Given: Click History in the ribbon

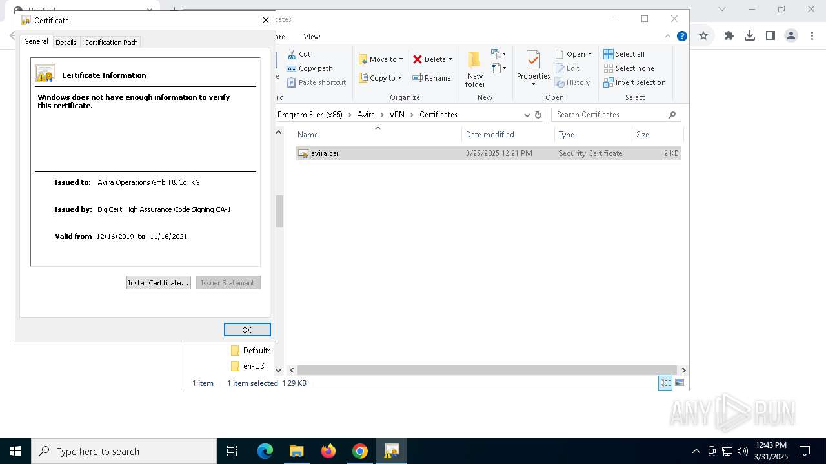Looking at the screenshot, I should click(572, 82).
